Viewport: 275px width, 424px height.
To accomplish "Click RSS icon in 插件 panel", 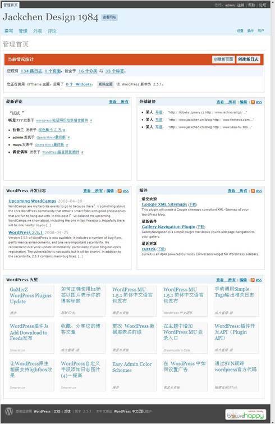I will [253, 191].
